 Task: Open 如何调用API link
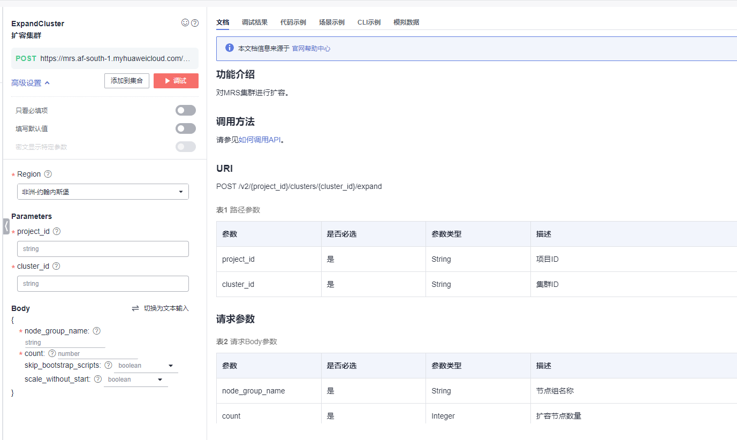click(x=260, y=140)
